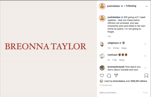Like jeremyslovacek's comment with the small heart

pos(145,68)
